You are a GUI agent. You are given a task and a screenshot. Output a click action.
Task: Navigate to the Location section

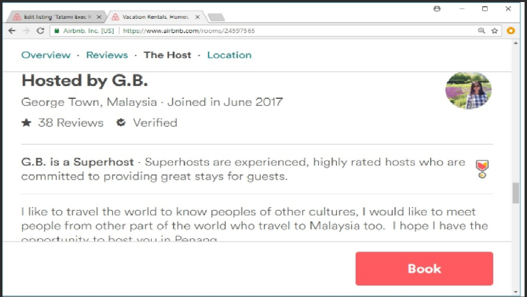point(229,55)
